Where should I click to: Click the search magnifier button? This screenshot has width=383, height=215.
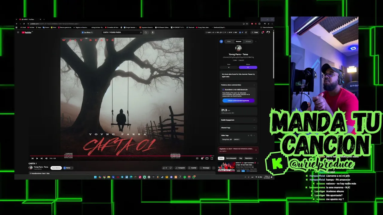click(x=146, y=32)
